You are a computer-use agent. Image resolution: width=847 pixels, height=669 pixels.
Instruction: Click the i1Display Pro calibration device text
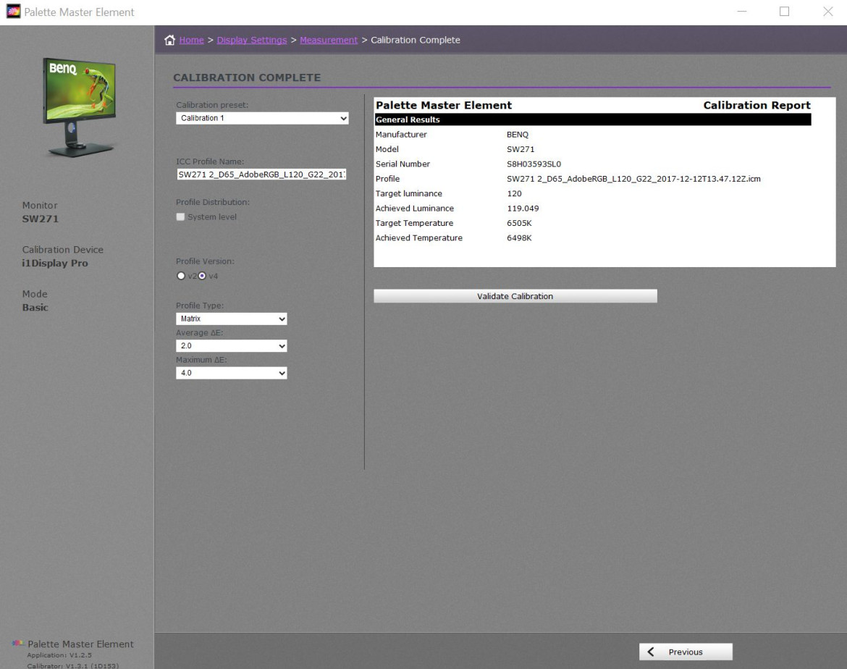54,263
